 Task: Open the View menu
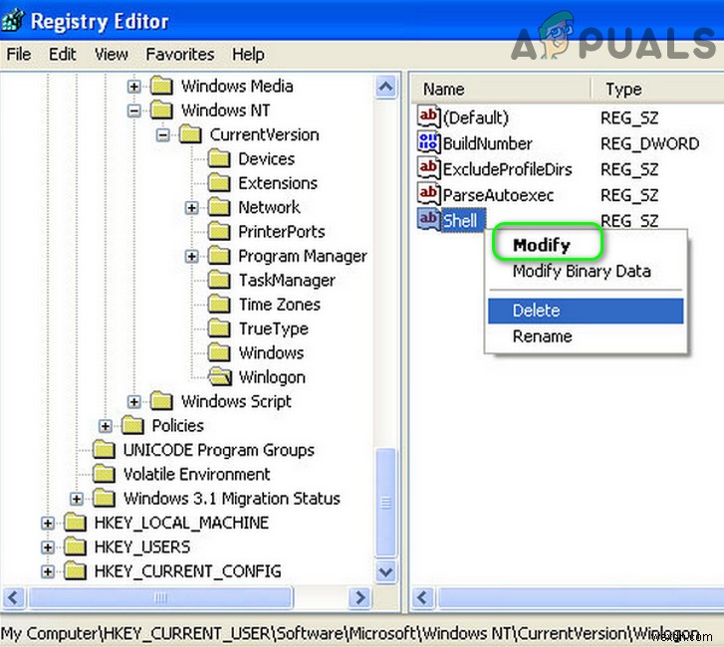[112, 55]
